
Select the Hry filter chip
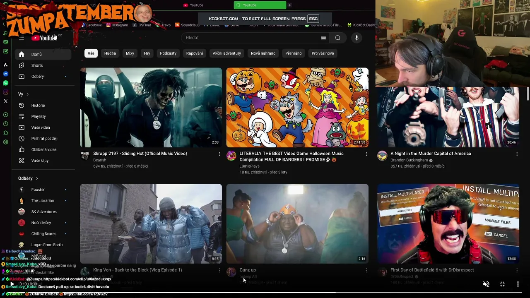click(x=147, y=53)
